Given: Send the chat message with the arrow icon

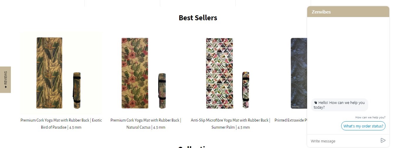Looking at the screenshot, I should (383, 140).
